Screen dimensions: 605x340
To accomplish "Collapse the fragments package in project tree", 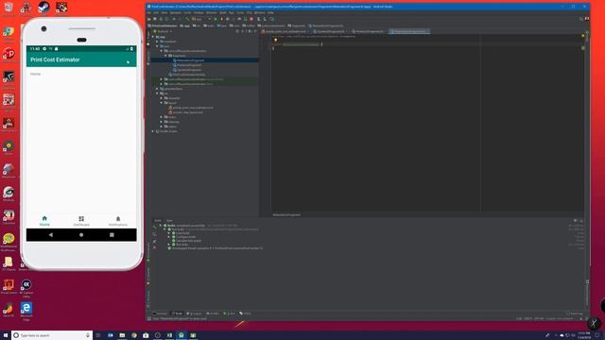I will [166, 56].
